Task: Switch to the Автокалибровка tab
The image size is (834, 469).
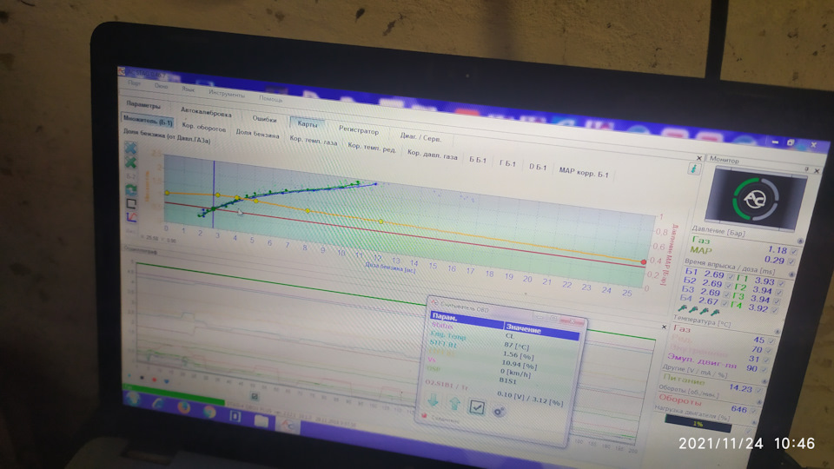Action: (206, 112)
